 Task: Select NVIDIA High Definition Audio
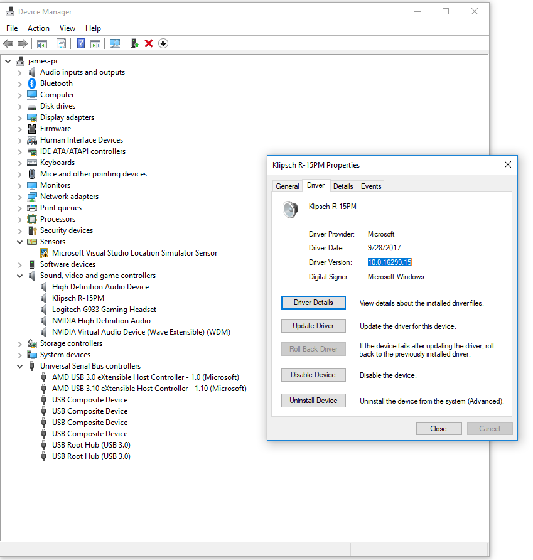101,321
